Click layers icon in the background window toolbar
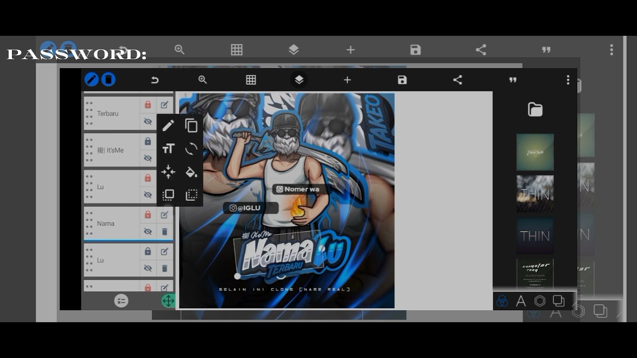This screenshot has height=358, width=637. [x=294, y=49]
